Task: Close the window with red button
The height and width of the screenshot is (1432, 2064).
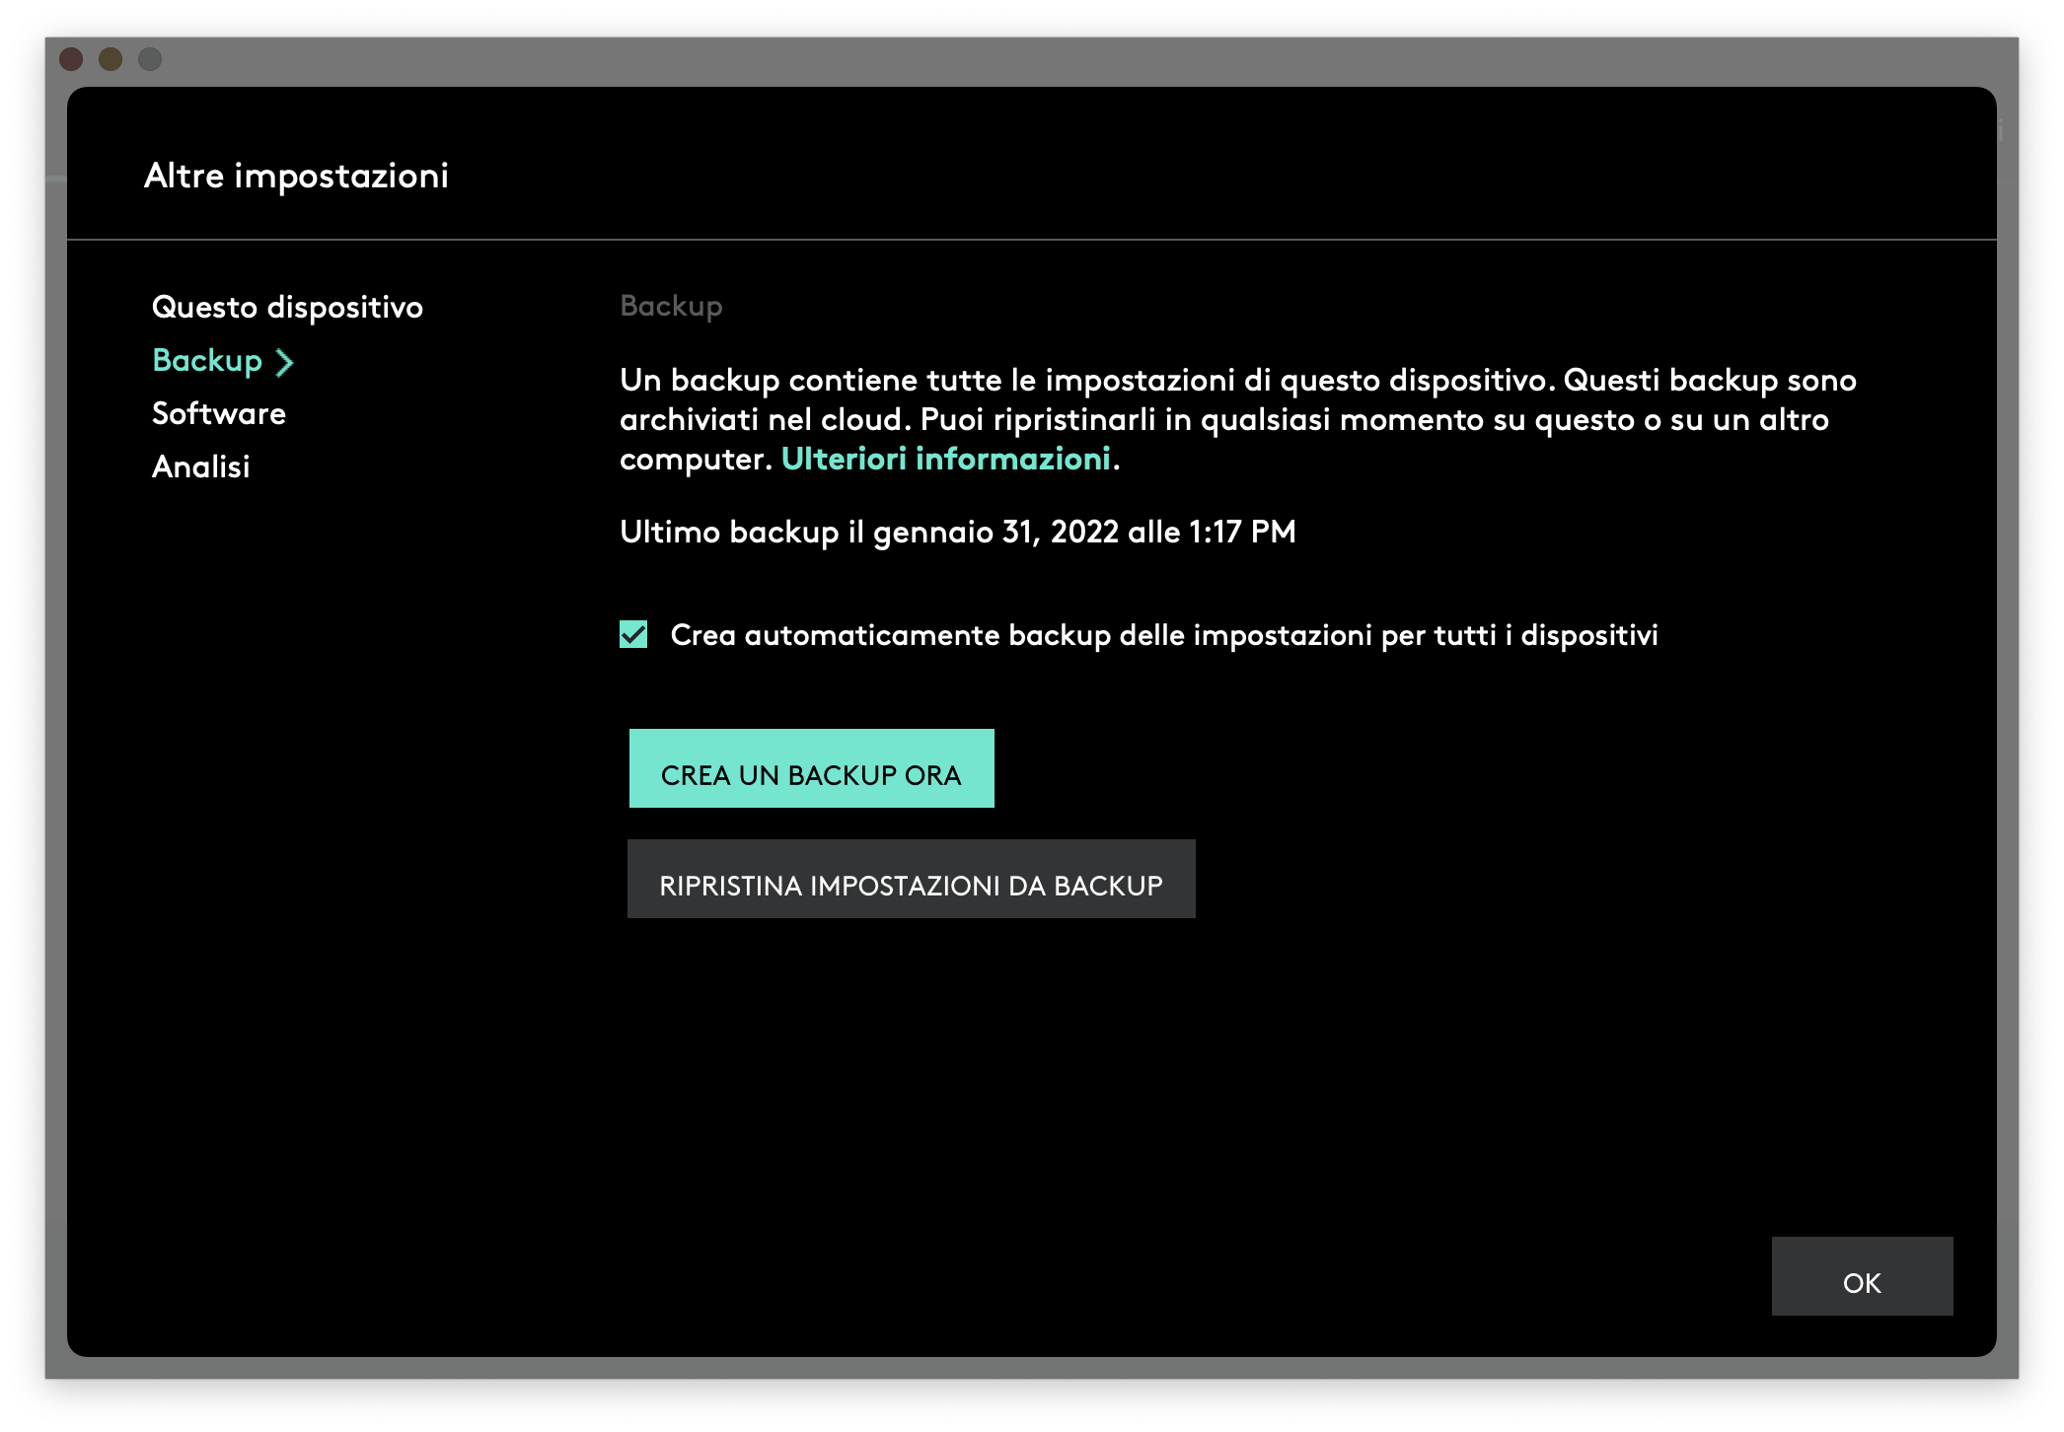Action: tap(71, 59)
